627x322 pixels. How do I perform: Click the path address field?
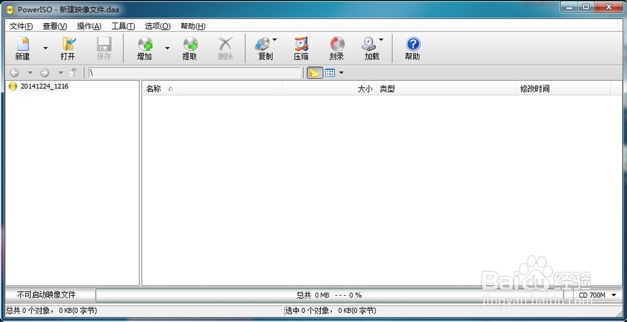point(194,73)
